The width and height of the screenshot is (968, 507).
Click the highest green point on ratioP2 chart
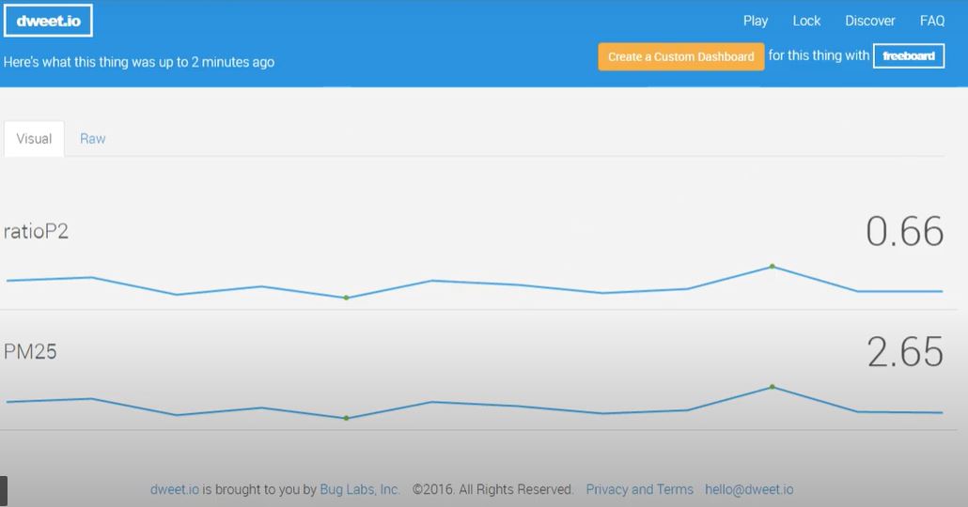click(x=772, y=267)
